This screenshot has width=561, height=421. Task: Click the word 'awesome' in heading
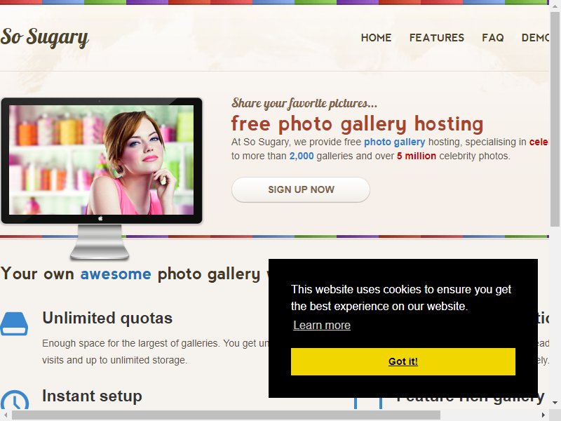tap(116, 274)
